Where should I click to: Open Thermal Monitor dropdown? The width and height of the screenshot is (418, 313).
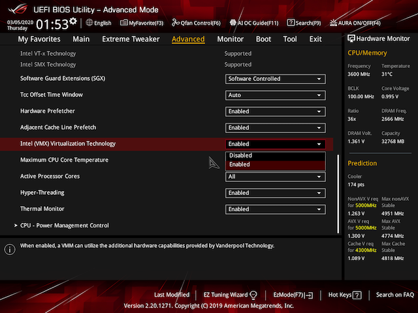pyautogui.click(x=276, y=209)
